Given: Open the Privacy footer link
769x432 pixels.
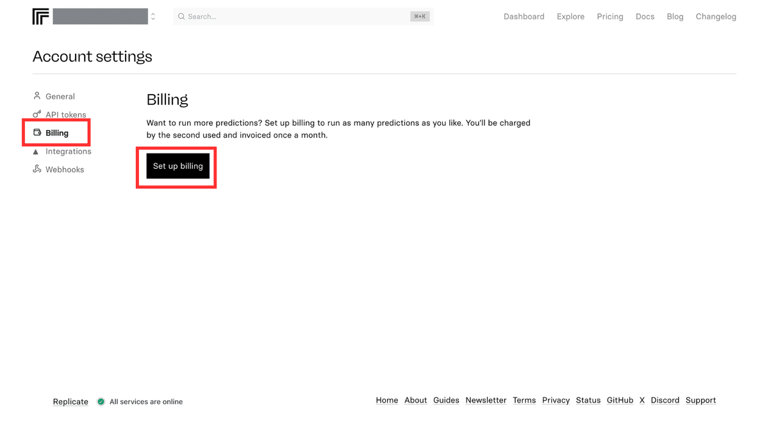Looking at the screenshot, I should [x=556, y=400].
